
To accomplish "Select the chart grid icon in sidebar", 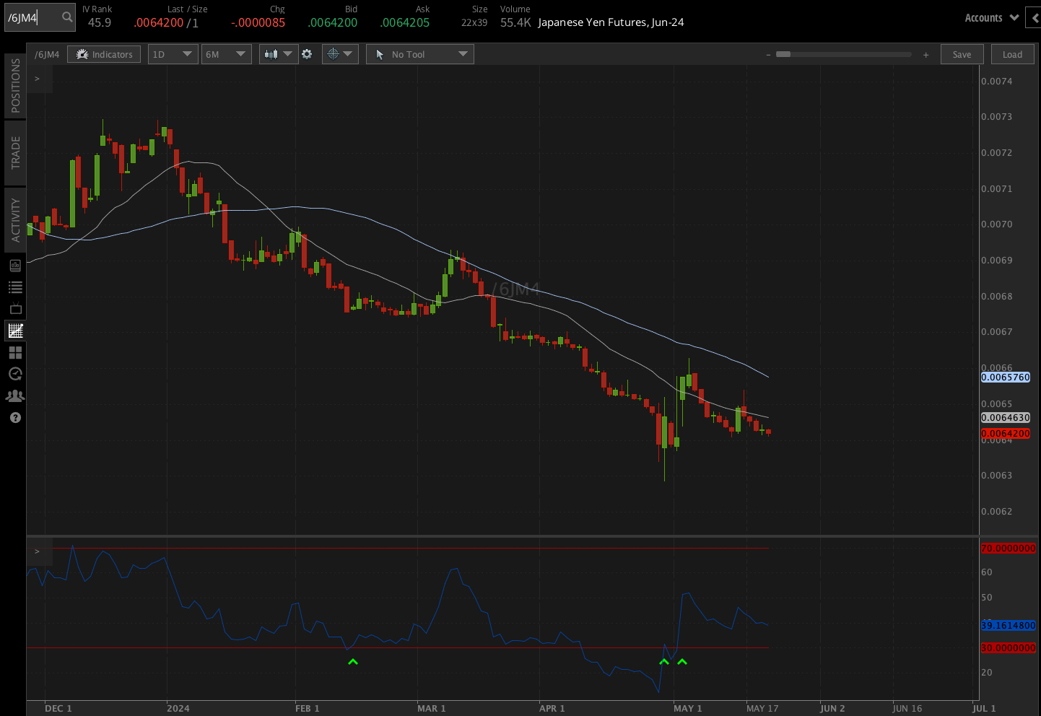I will pos(15,331).
